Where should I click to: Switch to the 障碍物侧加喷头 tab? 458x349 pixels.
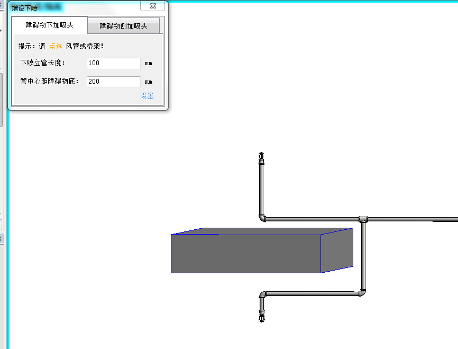point(123,26)
